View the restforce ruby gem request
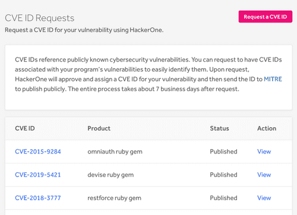 [x=264, y=198]
